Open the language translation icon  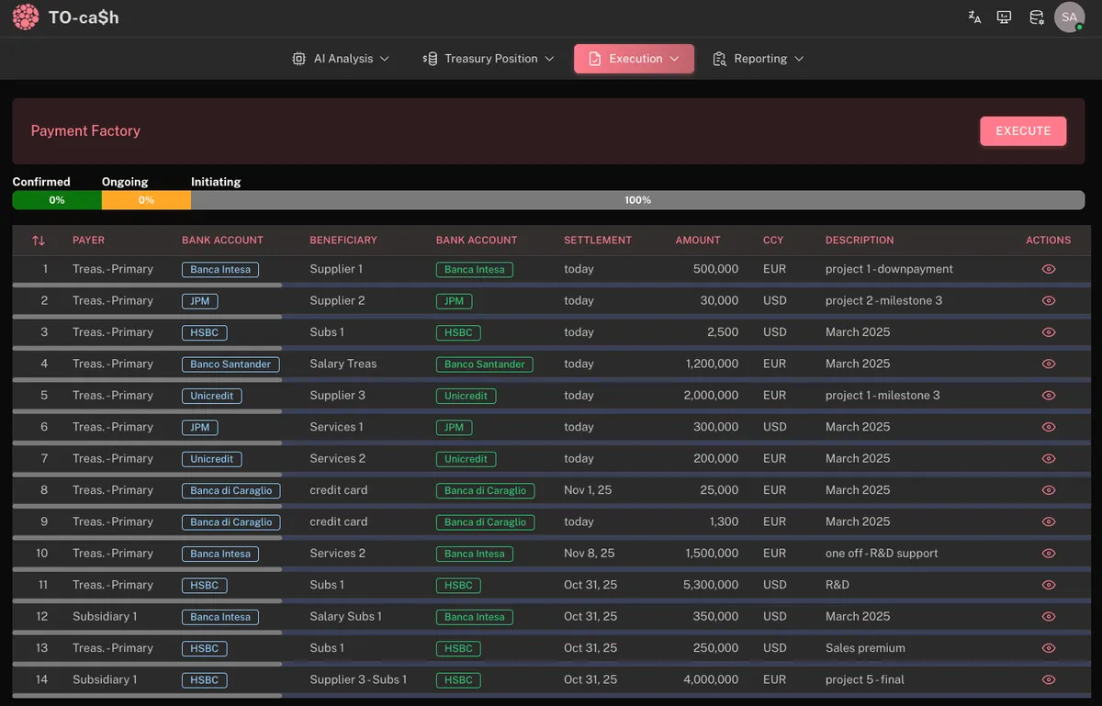pos(974,17)
